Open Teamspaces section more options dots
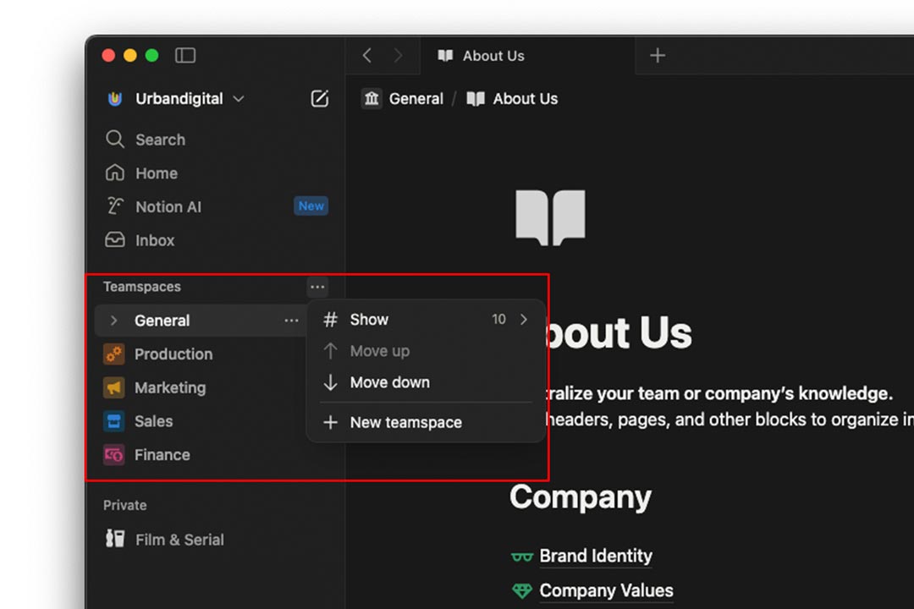This screenshot has width=914, height=609. 317,287
